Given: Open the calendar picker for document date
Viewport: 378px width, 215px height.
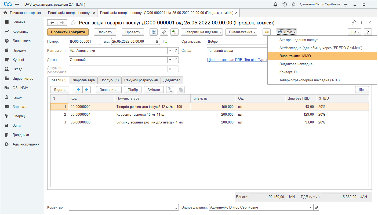Looking at the screenshot, I should [157, 41].
